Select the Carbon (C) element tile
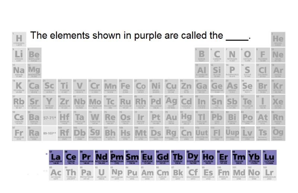Image resolution: width=298 pixels, height=193 pixels. pos(217,55)
